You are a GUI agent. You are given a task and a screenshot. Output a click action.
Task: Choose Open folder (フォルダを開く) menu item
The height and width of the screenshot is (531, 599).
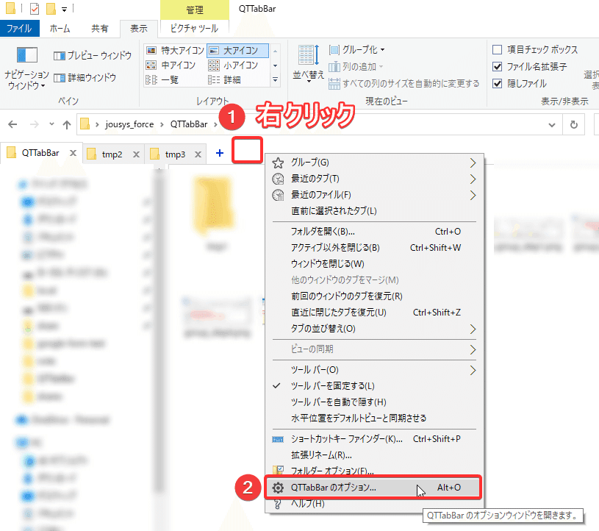373,231
